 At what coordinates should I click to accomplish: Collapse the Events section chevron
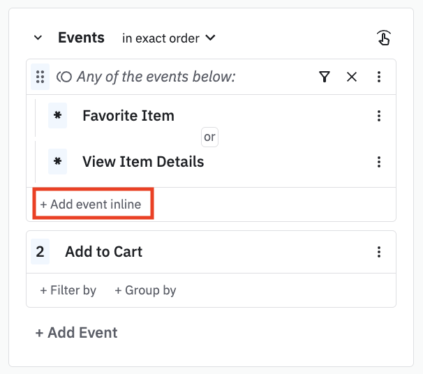click(x=38, y=38)
